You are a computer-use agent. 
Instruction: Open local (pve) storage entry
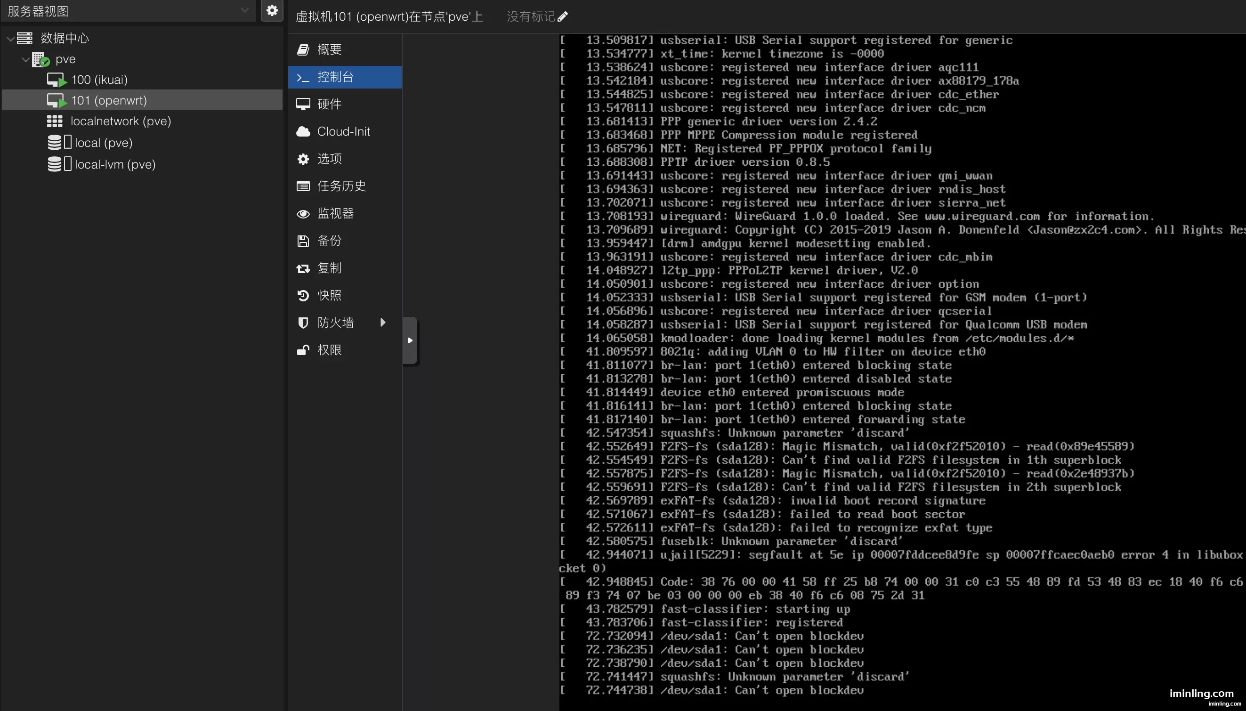[143, 143]
